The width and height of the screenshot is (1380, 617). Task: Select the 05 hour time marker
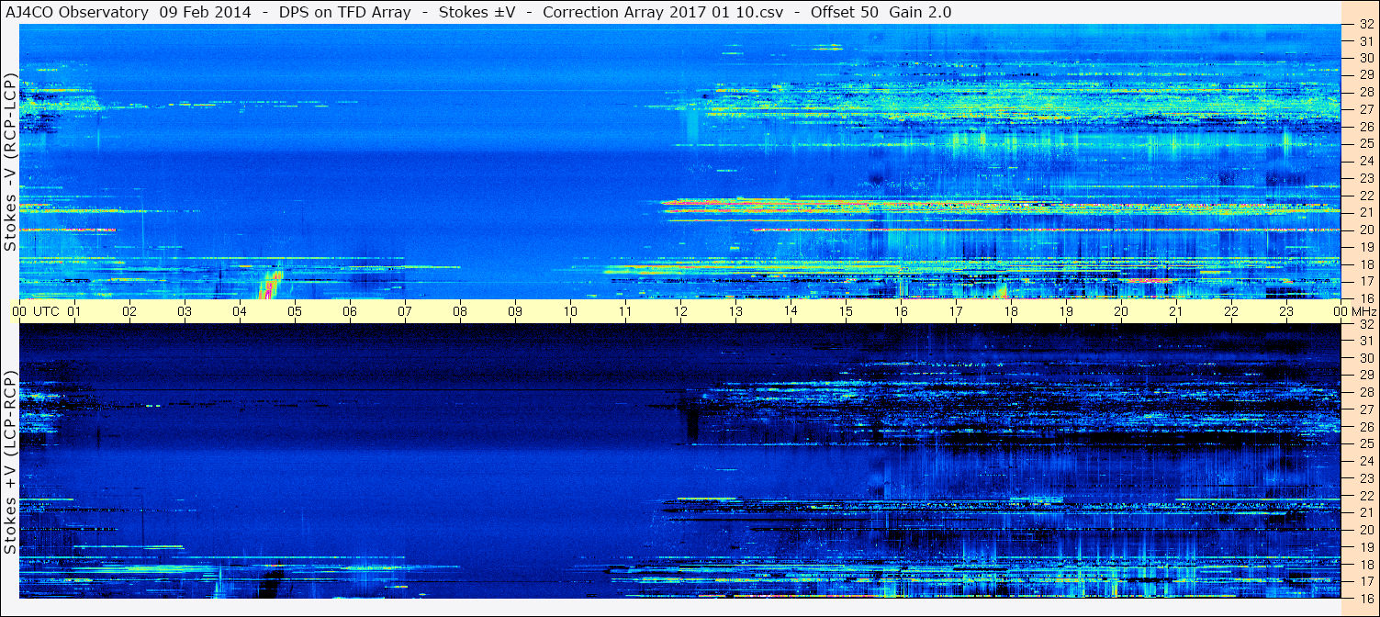295,311
